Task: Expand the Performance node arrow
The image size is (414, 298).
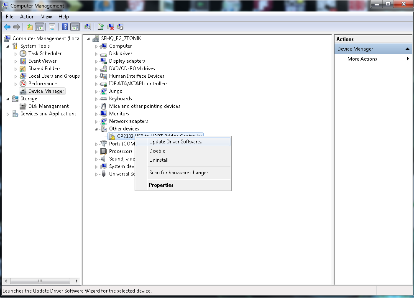Action: coord(15,84)
